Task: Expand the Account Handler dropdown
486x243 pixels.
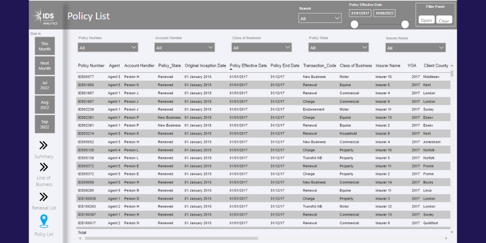Action: pos(185,48)
